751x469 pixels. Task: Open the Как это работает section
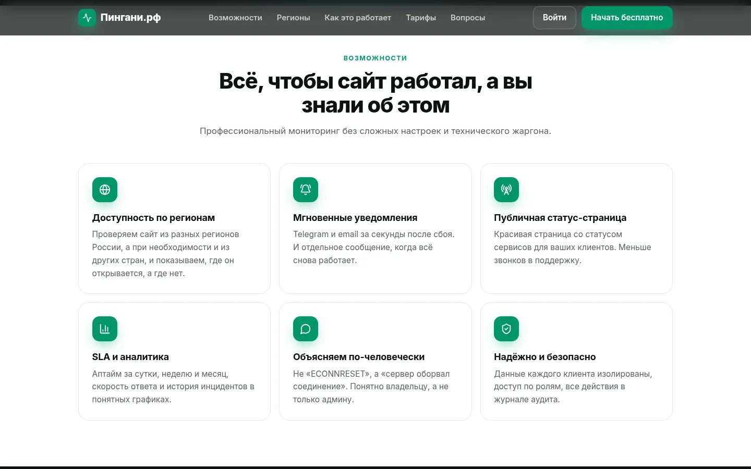pyautogui.click(x=358, y=18)
